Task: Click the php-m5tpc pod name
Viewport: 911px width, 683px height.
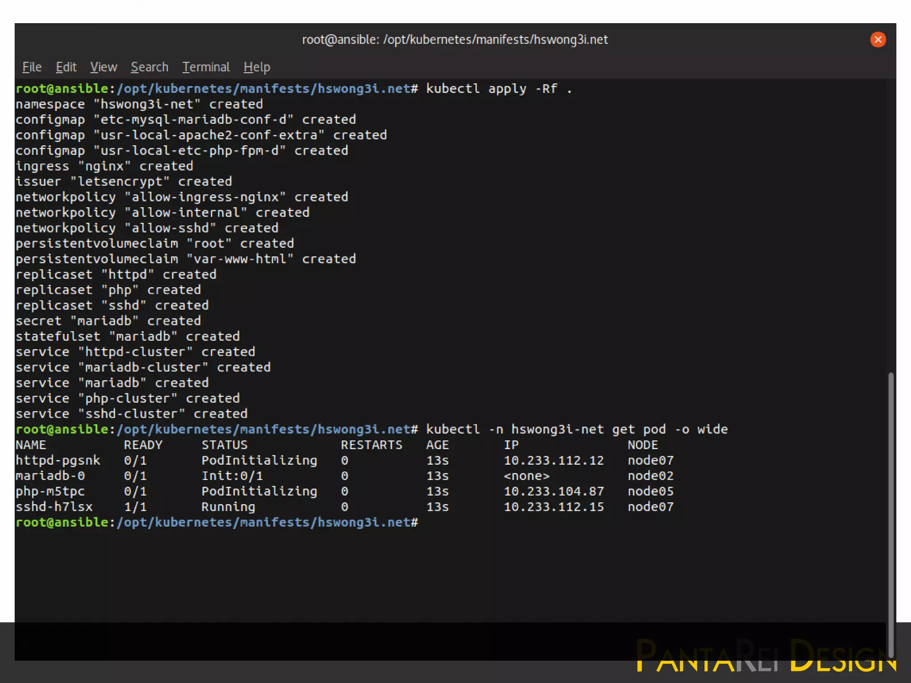Action: pyautogui.click(x=50, y=491)
